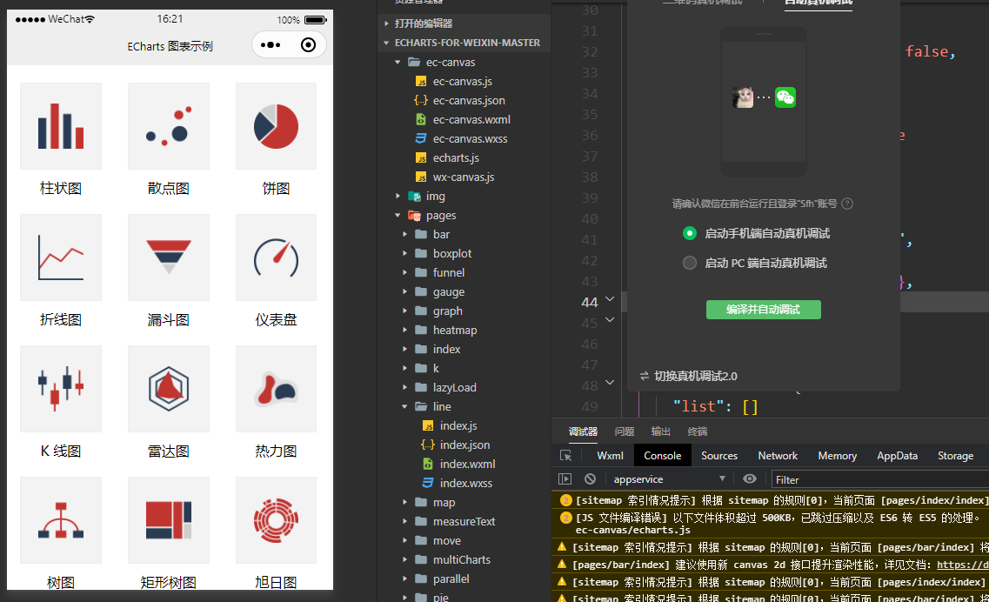Open the 问题 panel tab
This screenshot has width=989, height=602.
[625, 431]
